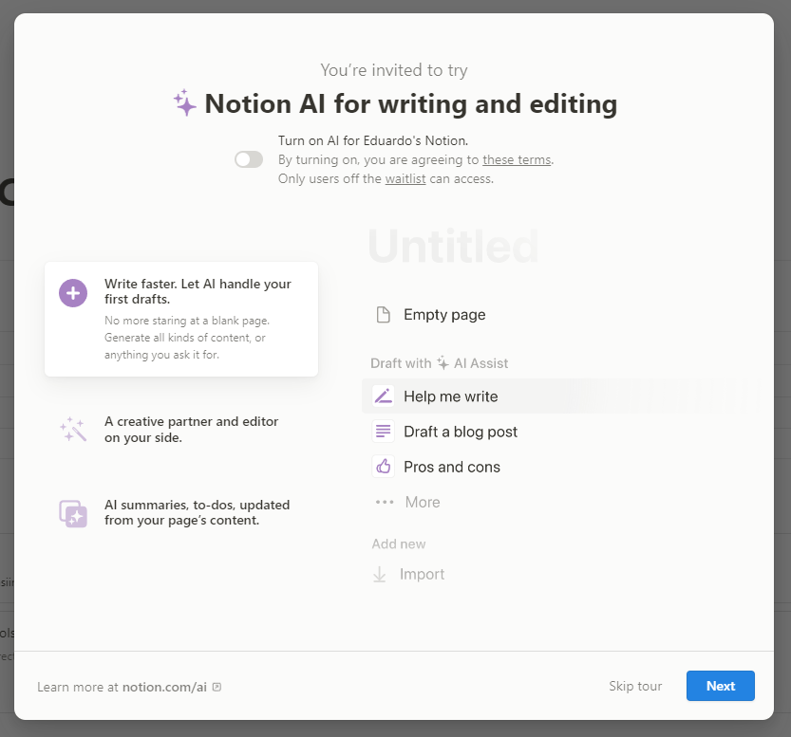Screen dimensions: 791x737
Task: Select the Pros and cons option
Action: [452, 467]
